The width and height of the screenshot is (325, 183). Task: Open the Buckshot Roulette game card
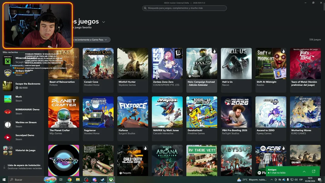pyautogui.click(x=98, y=160)
